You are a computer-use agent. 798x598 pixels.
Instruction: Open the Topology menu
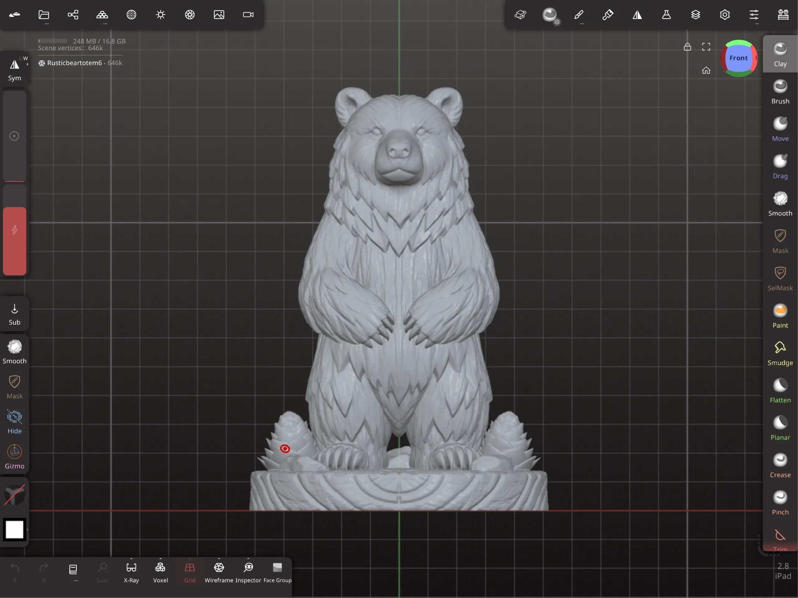click(x=102, y=15)
